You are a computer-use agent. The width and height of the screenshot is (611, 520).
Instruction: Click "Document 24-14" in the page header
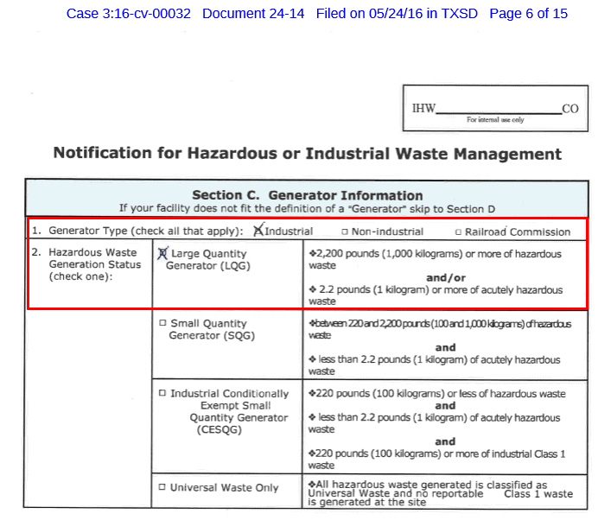257,14
